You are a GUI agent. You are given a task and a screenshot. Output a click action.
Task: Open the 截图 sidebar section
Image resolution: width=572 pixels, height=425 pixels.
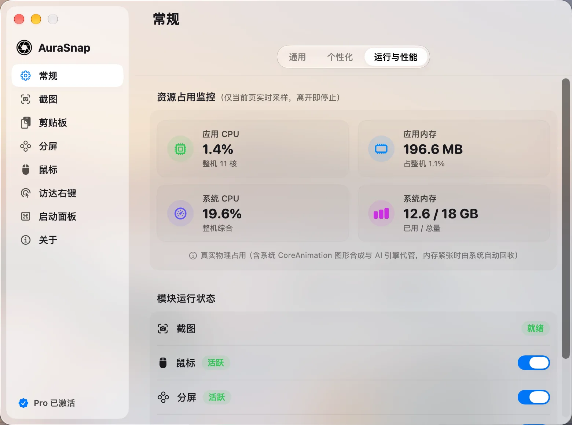(x=67, y=99)
